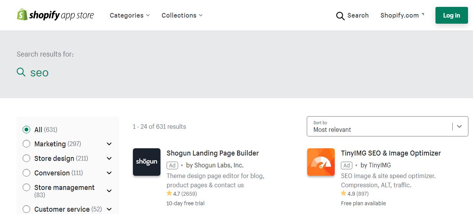The height and width of the screenshot is (214, 473).
Task: Click the Ad badge on Shogun listing
Action: (172, 165)
